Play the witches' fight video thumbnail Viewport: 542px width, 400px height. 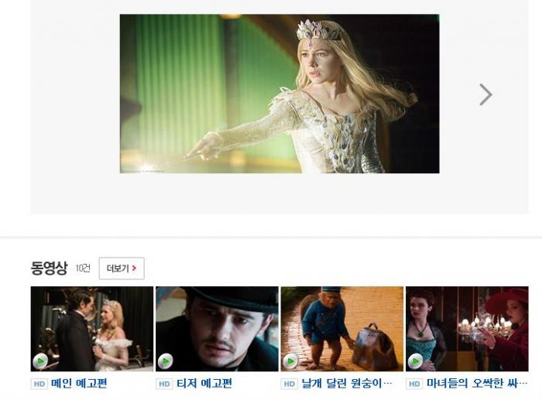(x=467, y=329)
